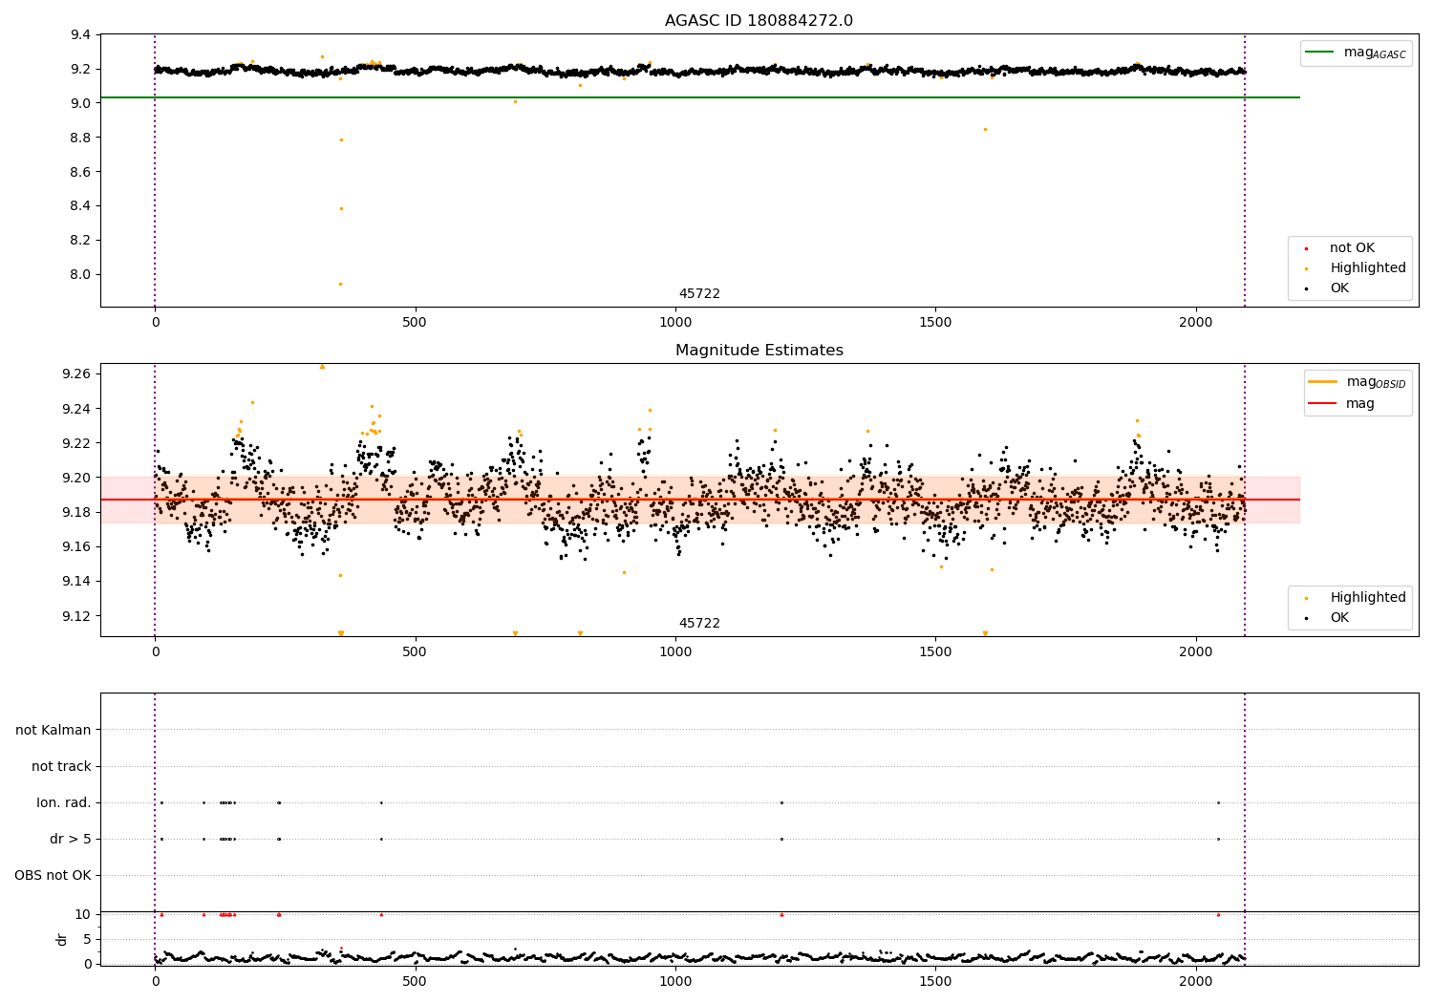Viewport: 1433px width, 1003px height.
Task: Click the 8.0 y-axis tick label
Action: [81, 274]
